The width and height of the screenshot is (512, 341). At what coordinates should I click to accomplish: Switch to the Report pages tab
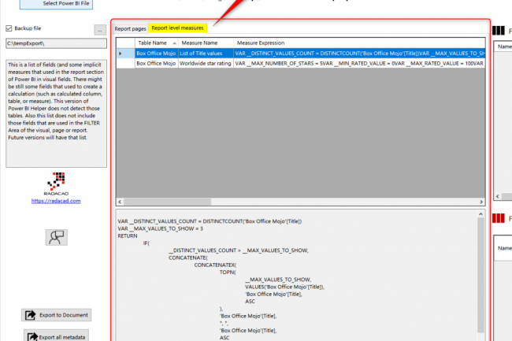[130, 28]
